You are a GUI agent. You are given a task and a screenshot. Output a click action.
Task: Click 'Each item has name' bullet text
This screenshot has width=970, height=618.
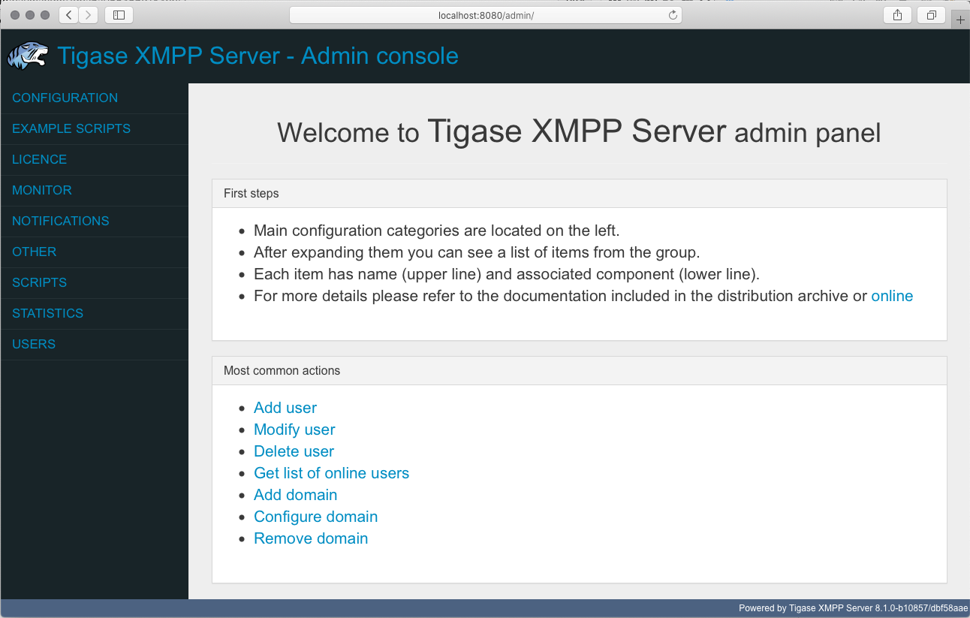tap(507, 274)
